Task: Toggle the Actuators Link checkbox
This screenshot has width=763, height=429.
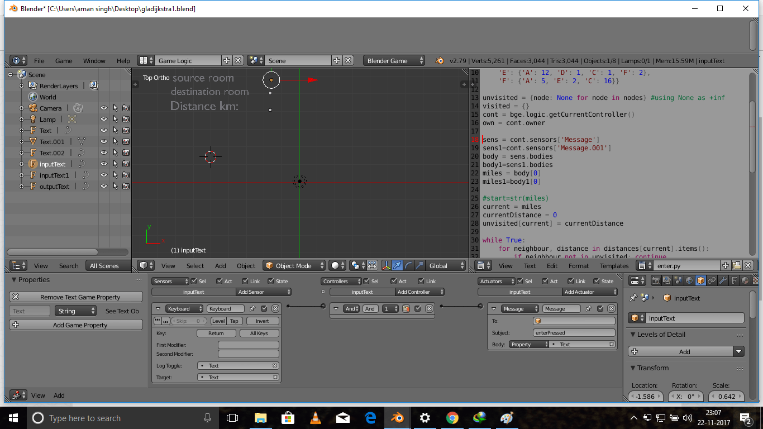Action: click(x=570, y=282)
